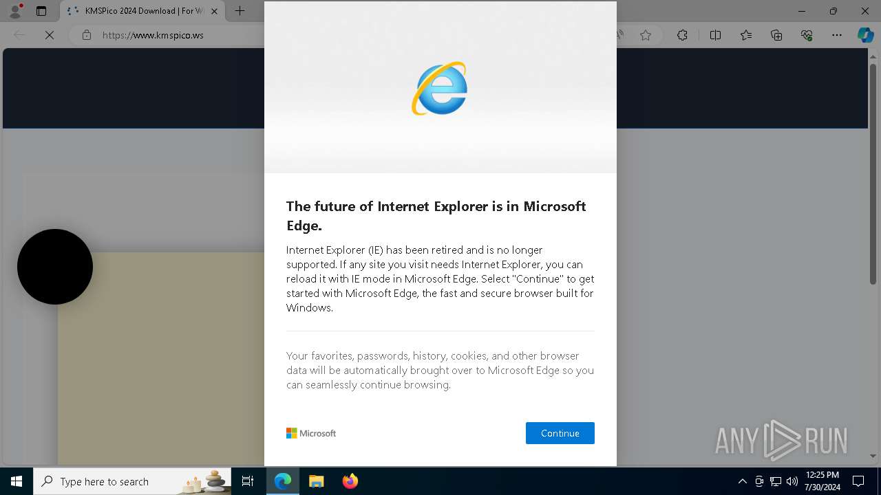Viewport: 881px width, 495px height.
Task: Go back with the back arrow
Action: click(x=19, y=35)
